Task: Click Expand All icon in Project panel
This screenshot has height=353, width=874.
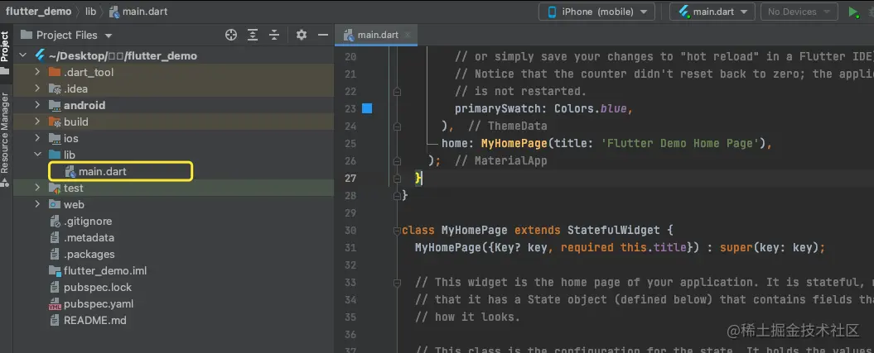Action: click(253, 35)
